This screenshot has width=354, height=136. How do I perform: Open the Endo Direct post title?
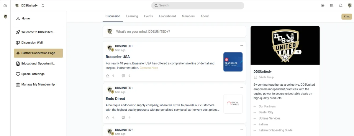115,99
